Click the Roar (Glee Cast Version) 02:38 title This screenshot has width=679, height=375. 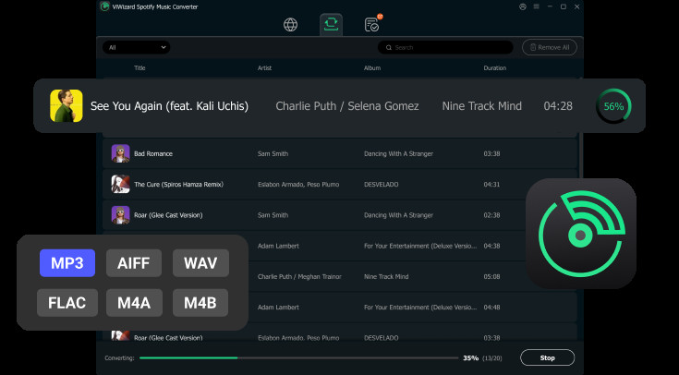(x=168, y=215)
